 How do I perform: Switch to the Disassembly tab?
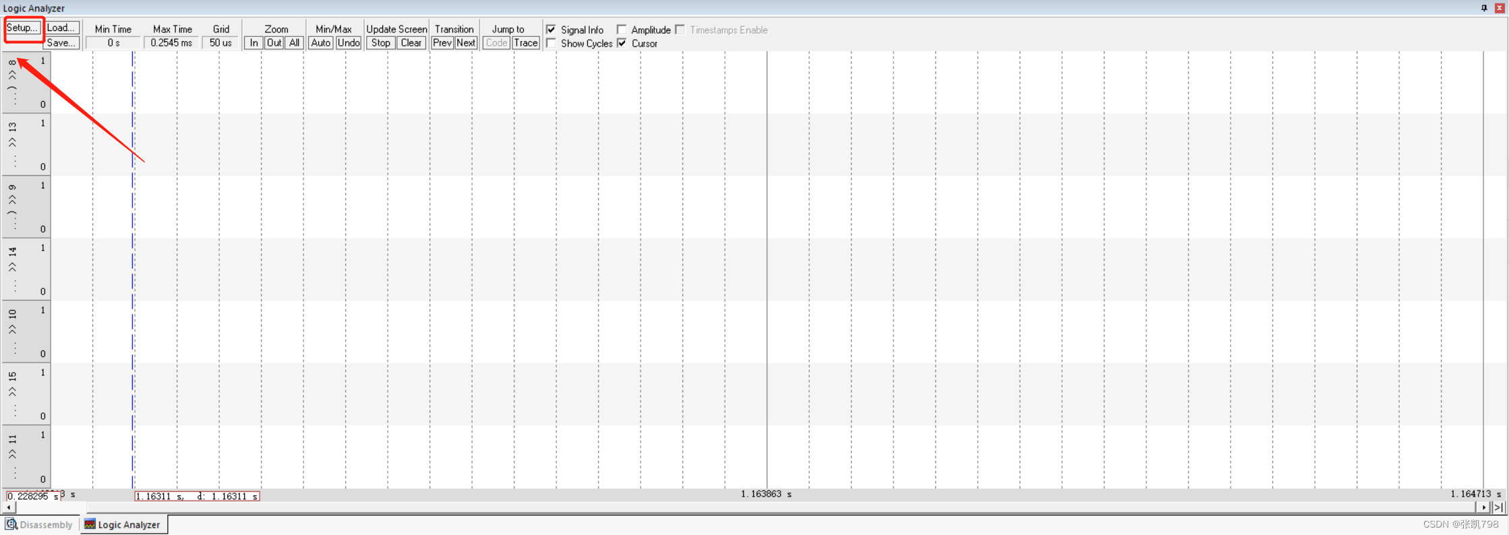pos(39,525)
